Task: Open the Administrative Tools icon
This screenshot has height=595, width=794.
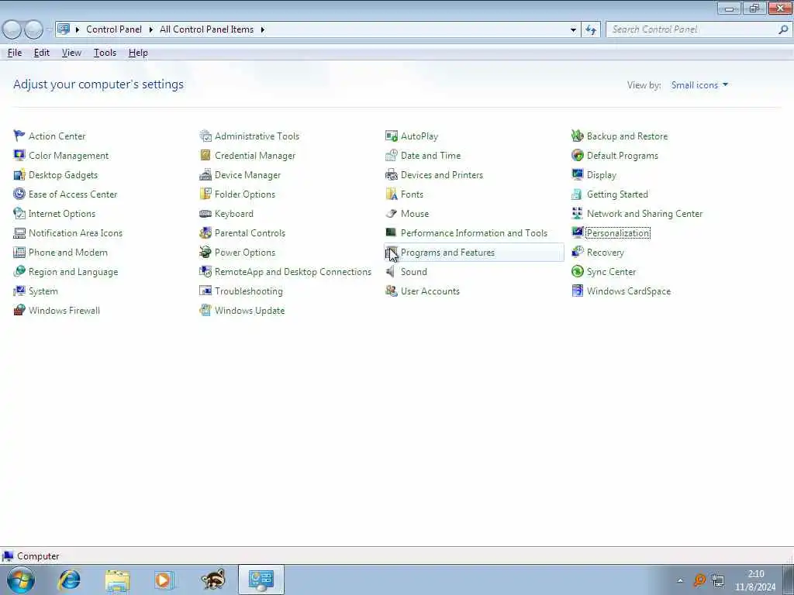Action: [x=205, y=136]
